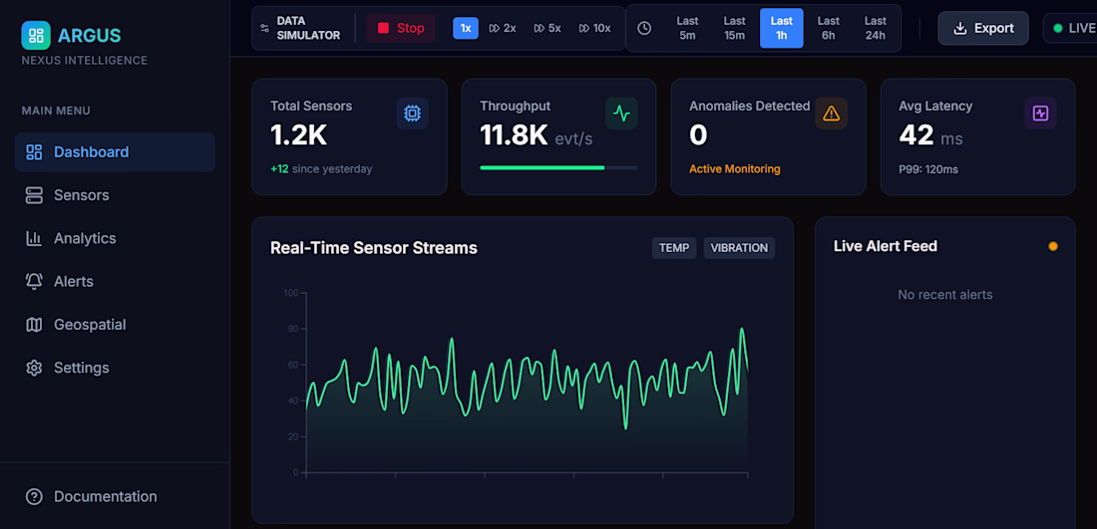Click the 42 ms latency value
The width and height of the screenshot is (1097, 529).
tap(930, 135)
